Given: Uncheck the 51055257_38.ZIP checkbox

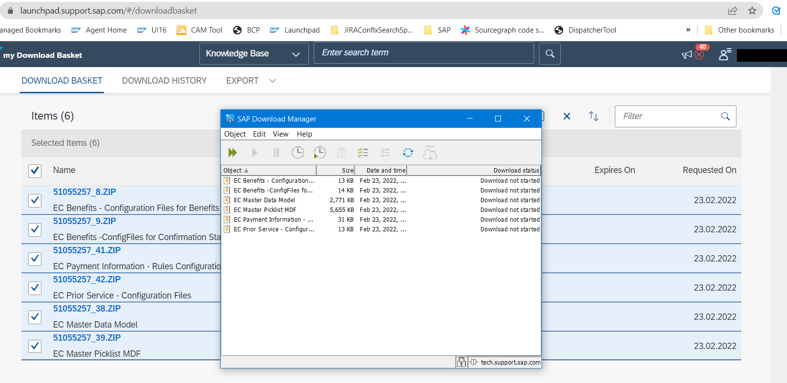Looking at the screenshot, I should [35, 317].
